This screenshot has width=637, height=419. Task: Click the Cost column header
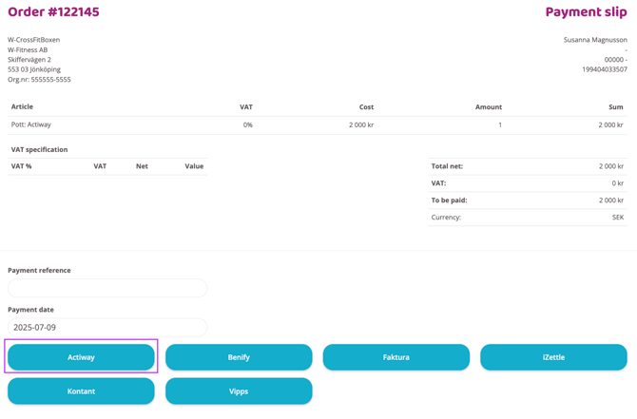[x=366, y=107]
